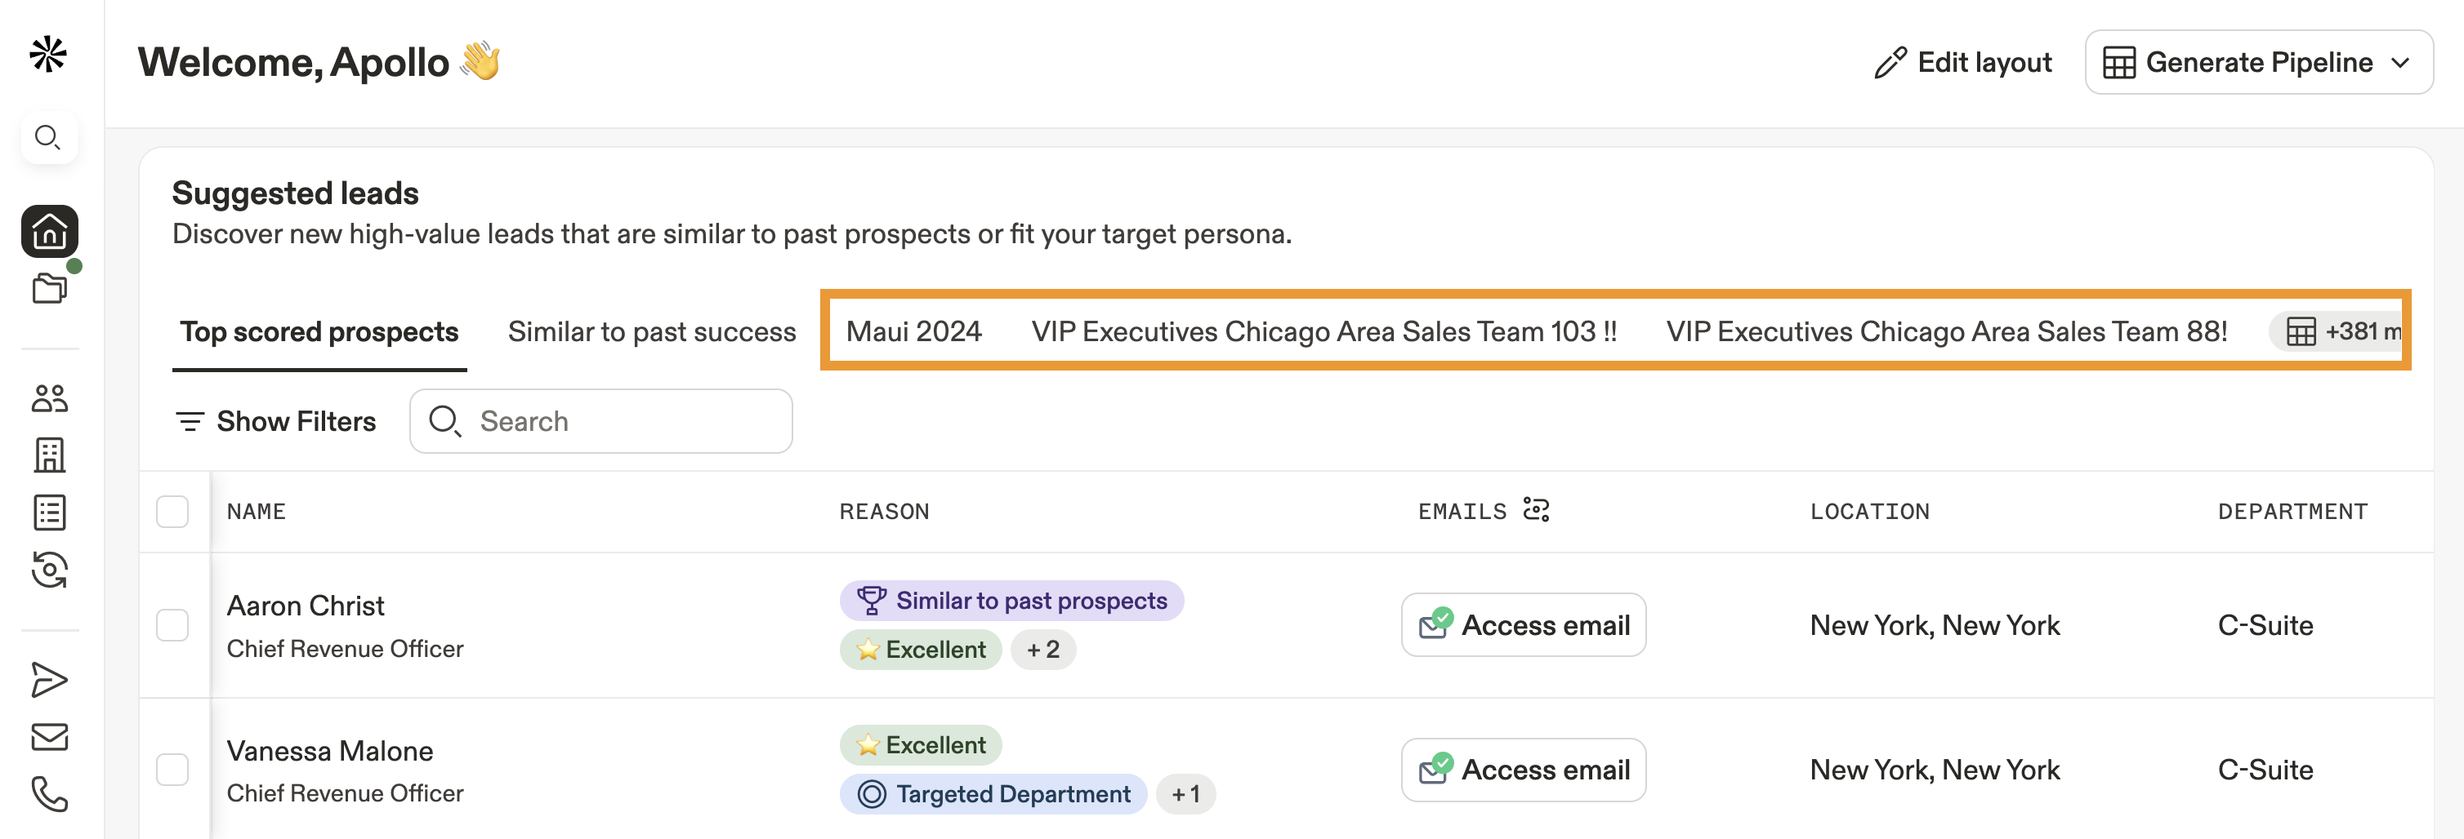Viewport: 2464px width, 839px height.
Task: Access email for Aaron Christ
Action: (1523, 625)
